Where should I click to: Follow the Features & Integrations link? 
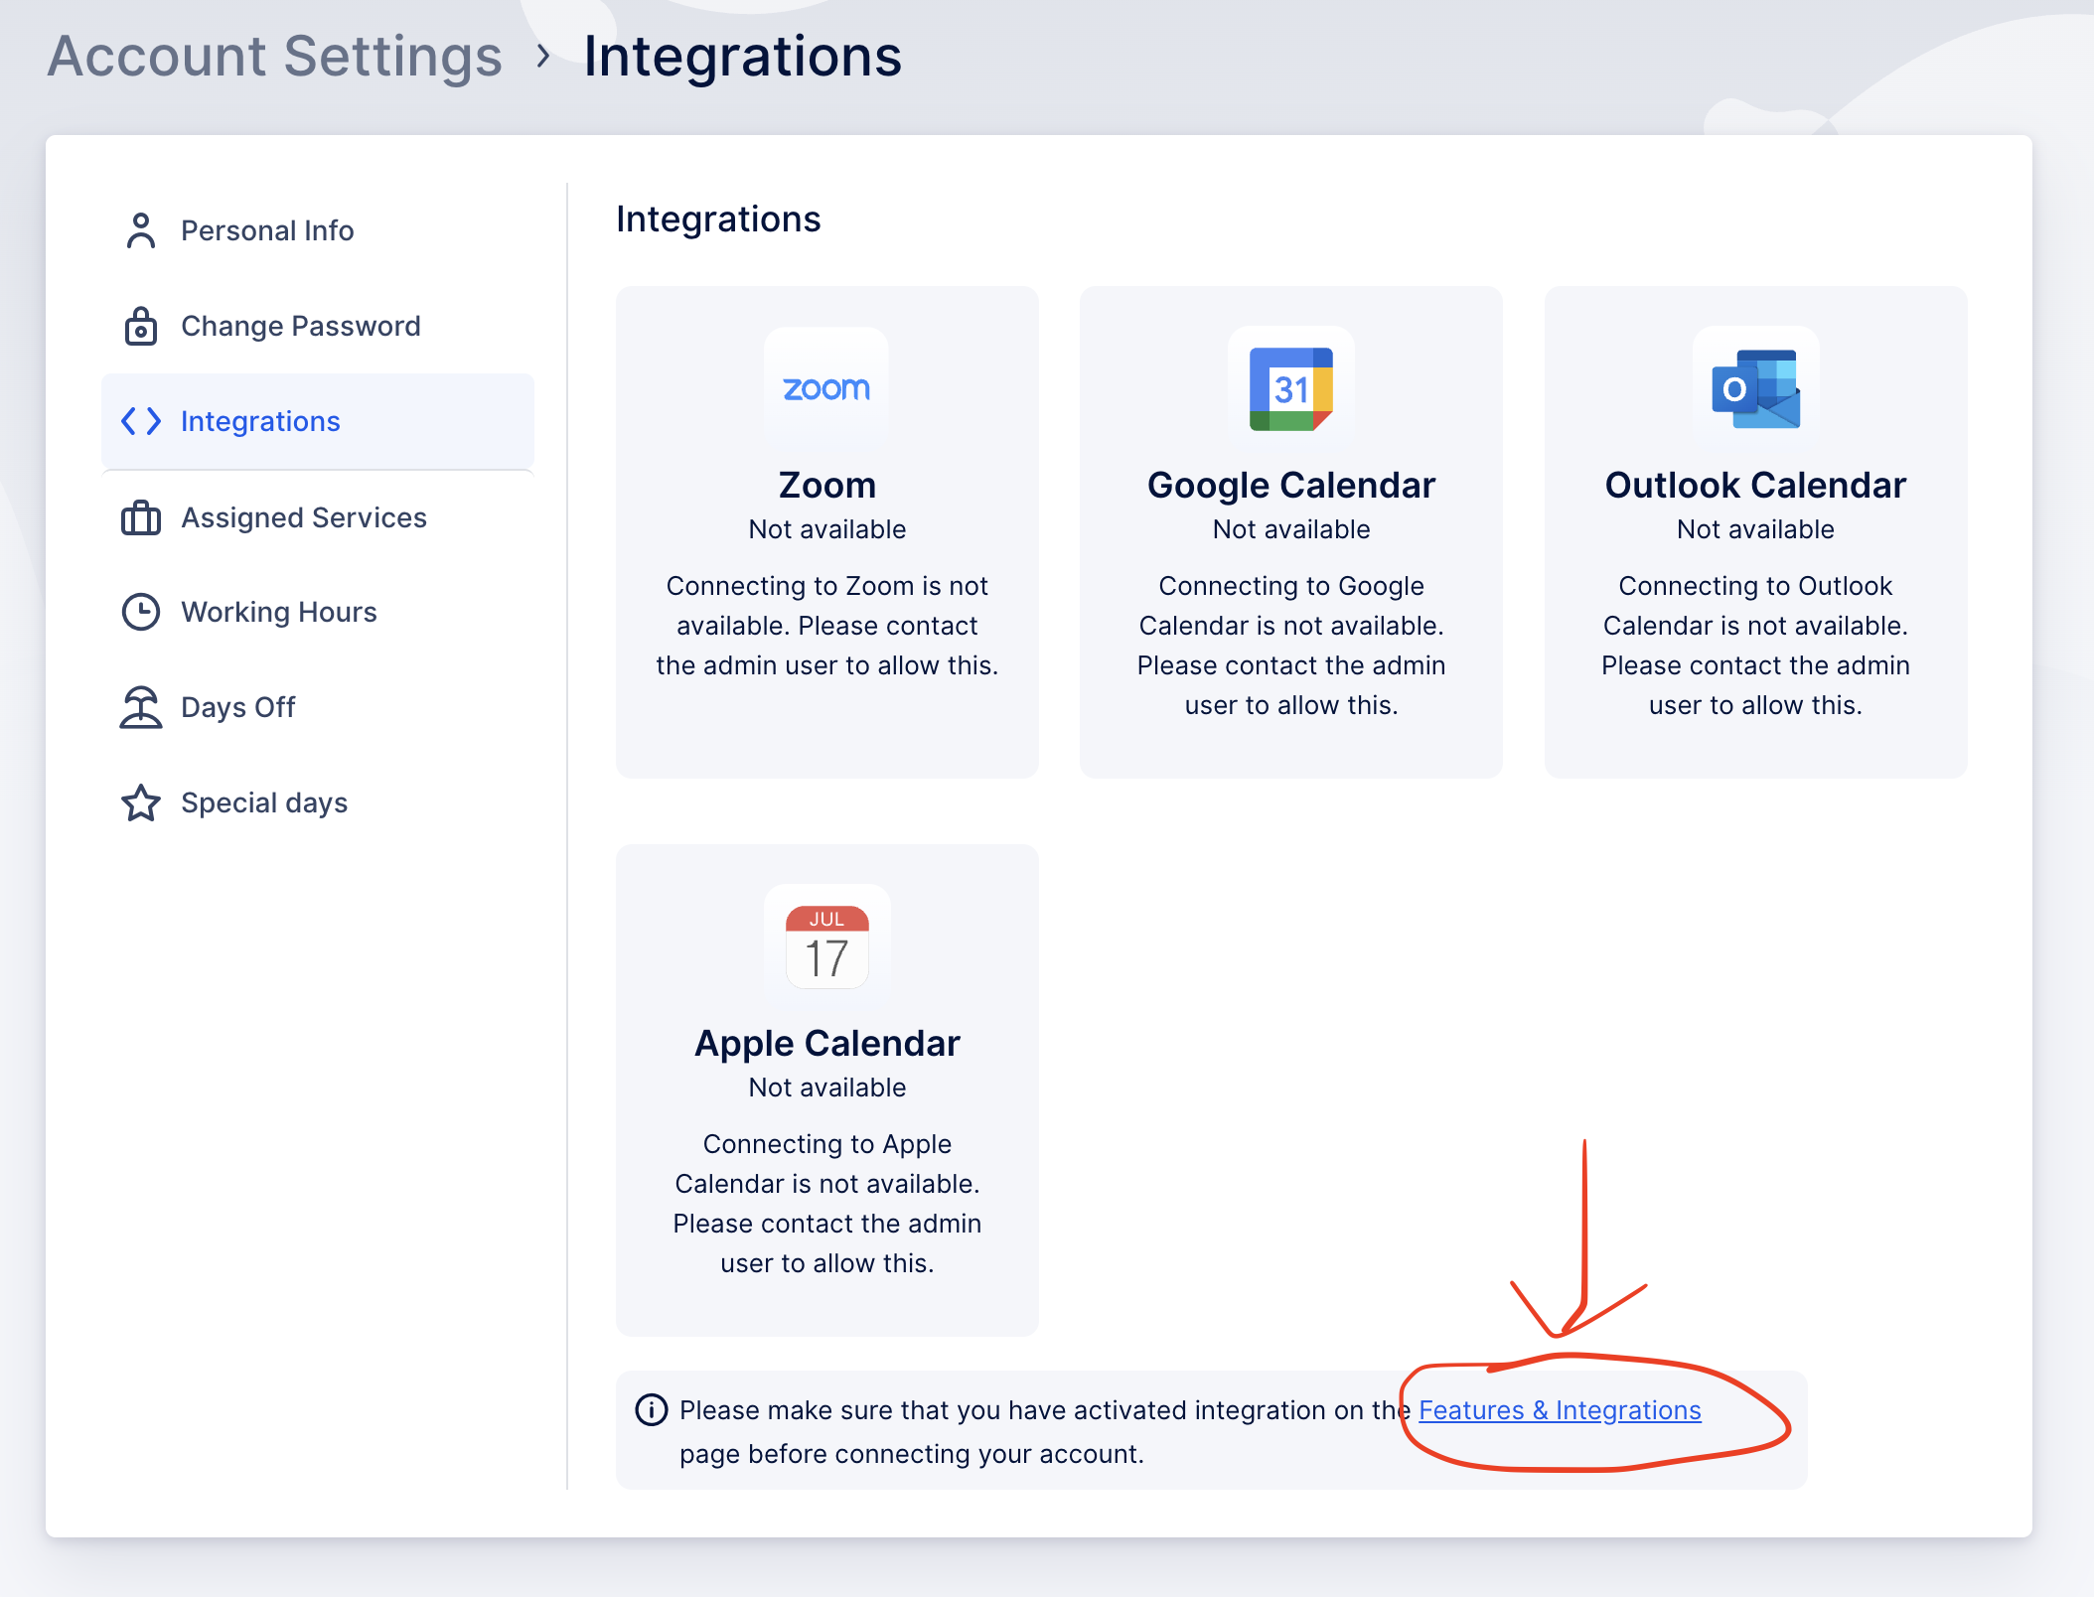point(1560,1410)
